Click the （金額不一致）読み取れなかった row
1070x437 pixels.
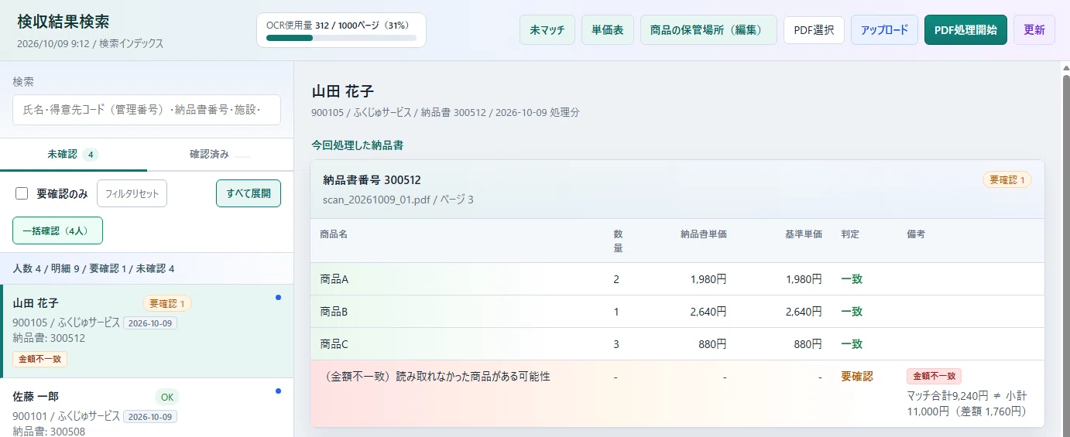[677, 394]
